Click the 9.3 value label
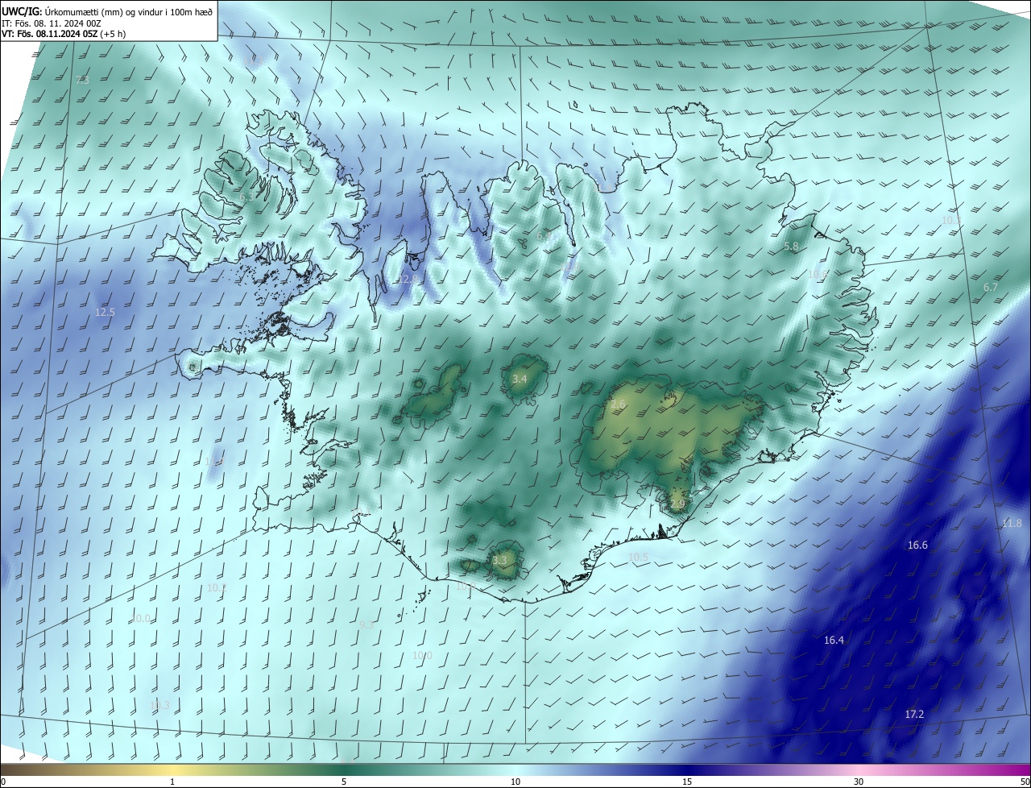The width and height of the screenshot is (1031, 788). [x=366, y=625]
